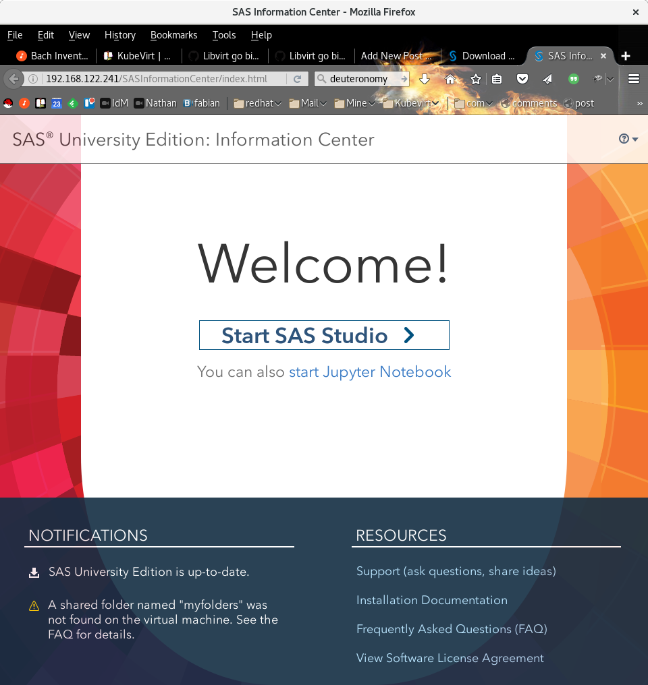The height and width of the screenshot is (685, 648).
Task: Expand the Mine bookmarks folder
Action: pos(355,104)
